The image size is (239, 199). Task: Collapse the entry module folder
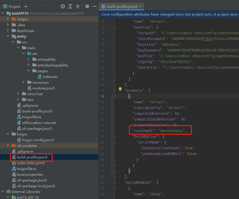[x=8, y=36]
